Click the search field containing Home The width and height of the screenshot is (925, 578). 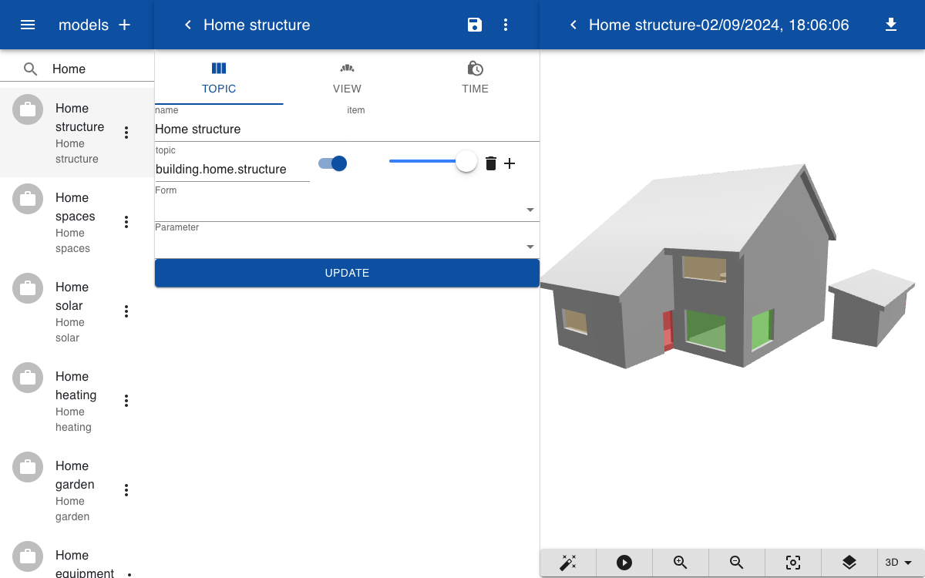pos(100,69)
